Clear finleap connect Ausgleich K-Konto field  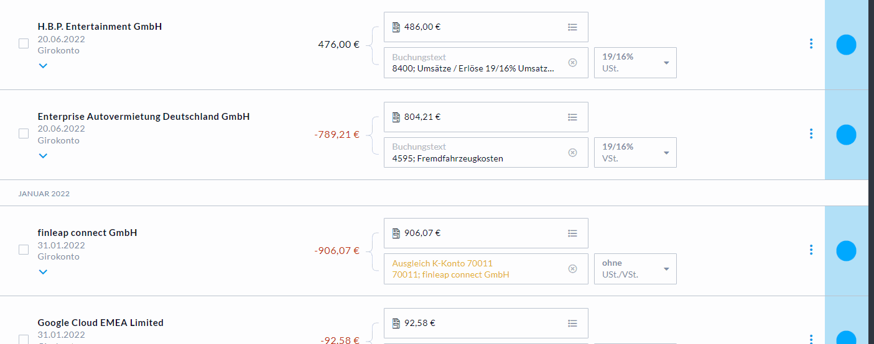(572, 269)
